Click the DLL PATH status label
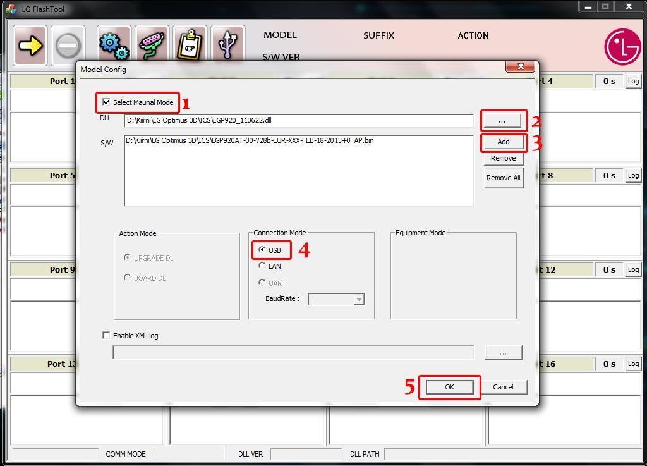Screen dimensions: 647x466 point(365,454)
